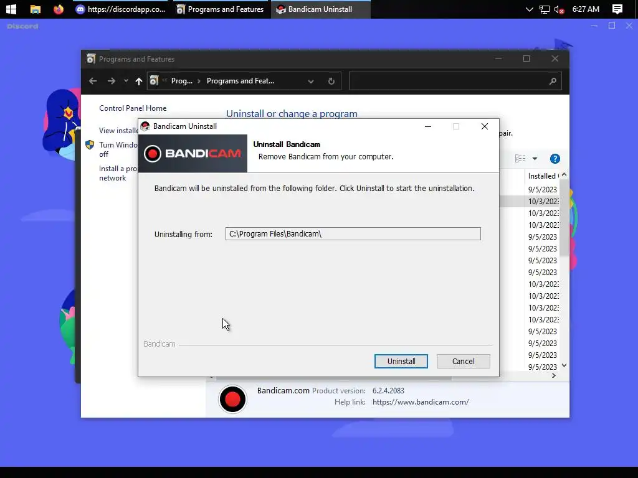638x478 pixels.
Task: Click the Windows features shield icon
Action: coord(90,144)
